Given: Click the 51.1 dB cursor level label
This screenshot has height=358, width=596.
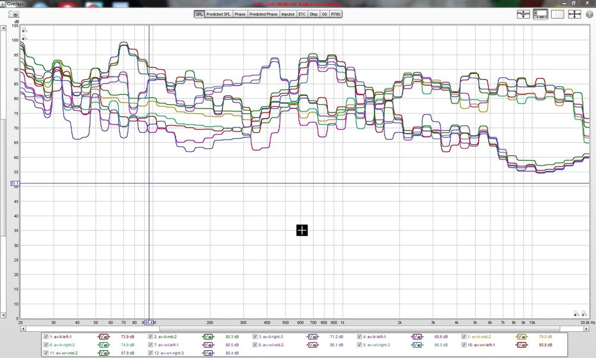Looking at the screenshot, I should click(x=15, y=183).
